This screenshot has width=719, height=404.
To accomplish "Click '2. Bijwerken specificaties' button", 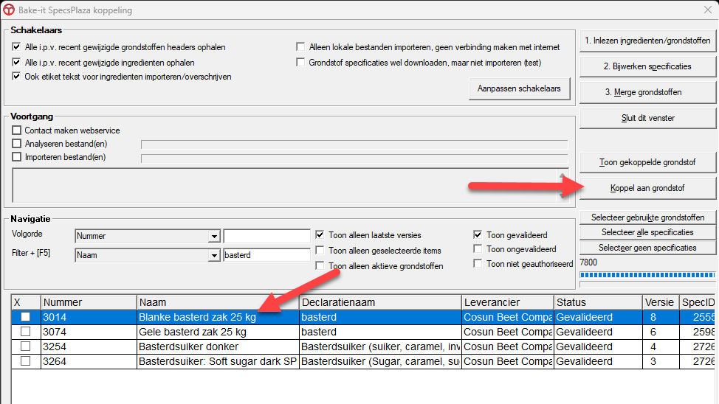I will [x=647, y=66].
